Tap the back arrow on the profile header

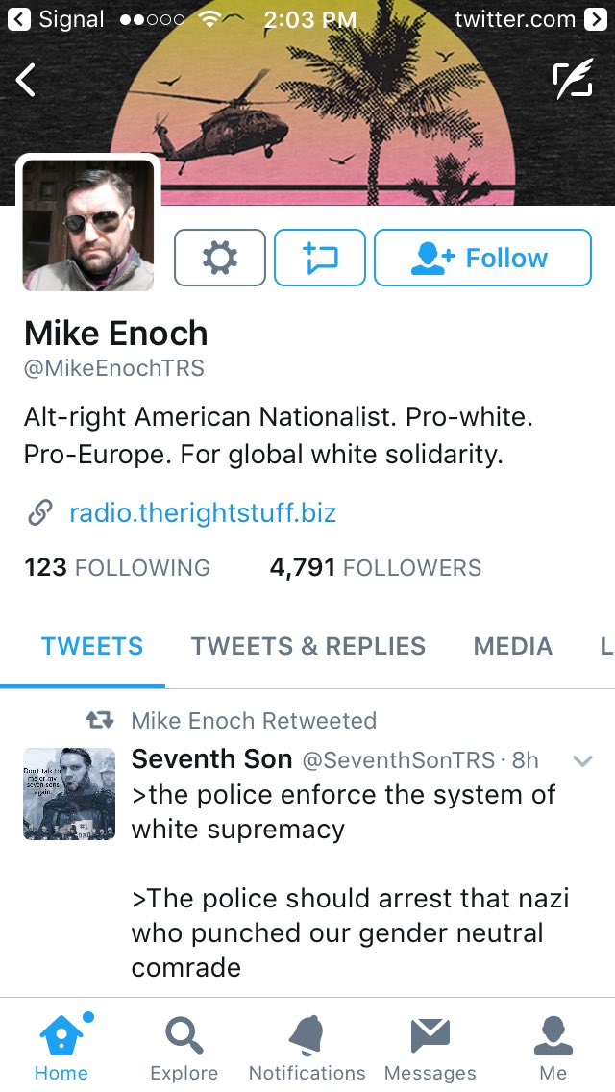click(26, 80)
